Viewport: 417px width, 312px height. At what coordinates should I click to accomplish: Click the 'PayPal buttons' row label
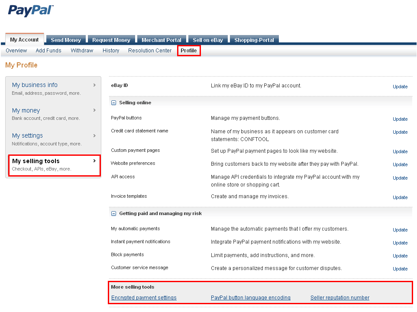pyautogui.click(x=126, y=118)
